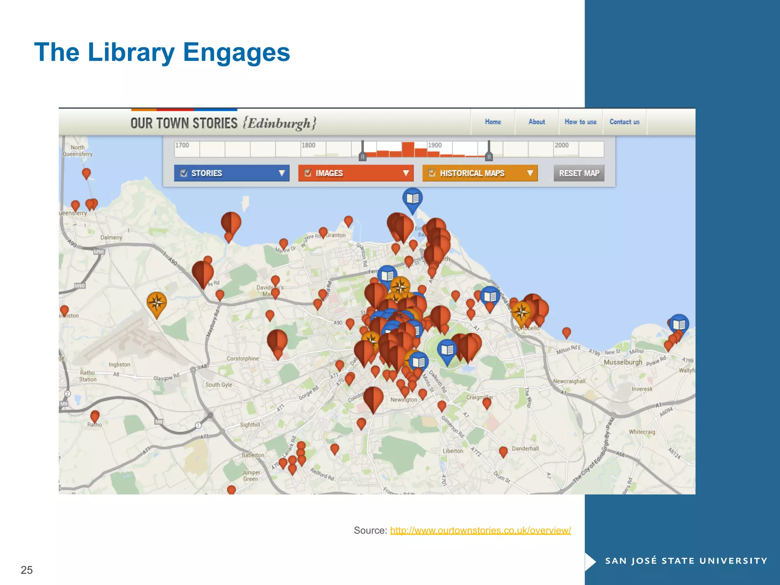Open the How to use page
780x585 pixels.
[x=580, y=122]
